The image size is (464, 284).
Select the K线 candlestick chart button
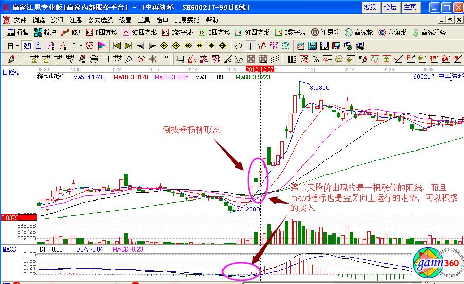[71, 32]
